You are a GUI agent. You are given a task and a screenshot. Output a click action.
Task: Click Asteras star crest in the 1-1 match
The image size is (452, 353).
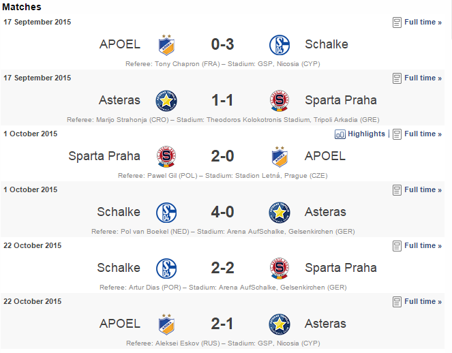(x=166, y=101)
